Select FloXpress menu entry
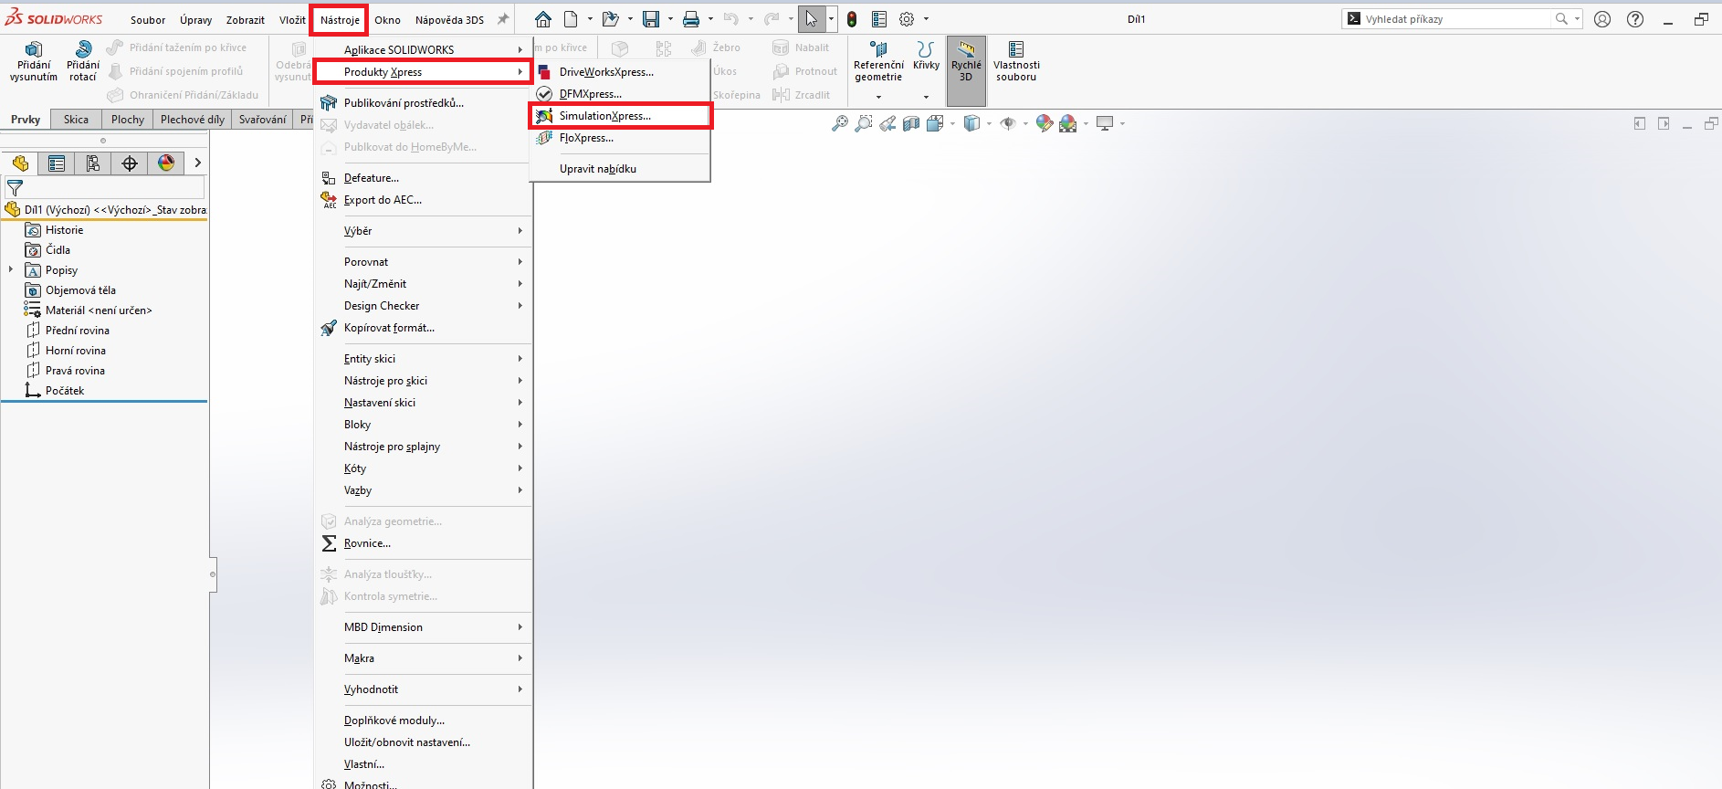The width and height of the screenshot is (1722, 789). point(621,138)
